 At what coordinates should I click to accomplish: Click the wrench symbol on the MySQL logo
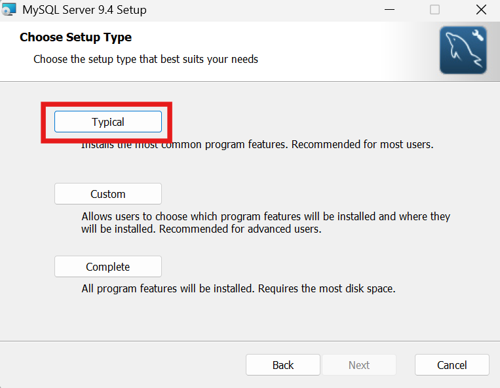point(478,36)
